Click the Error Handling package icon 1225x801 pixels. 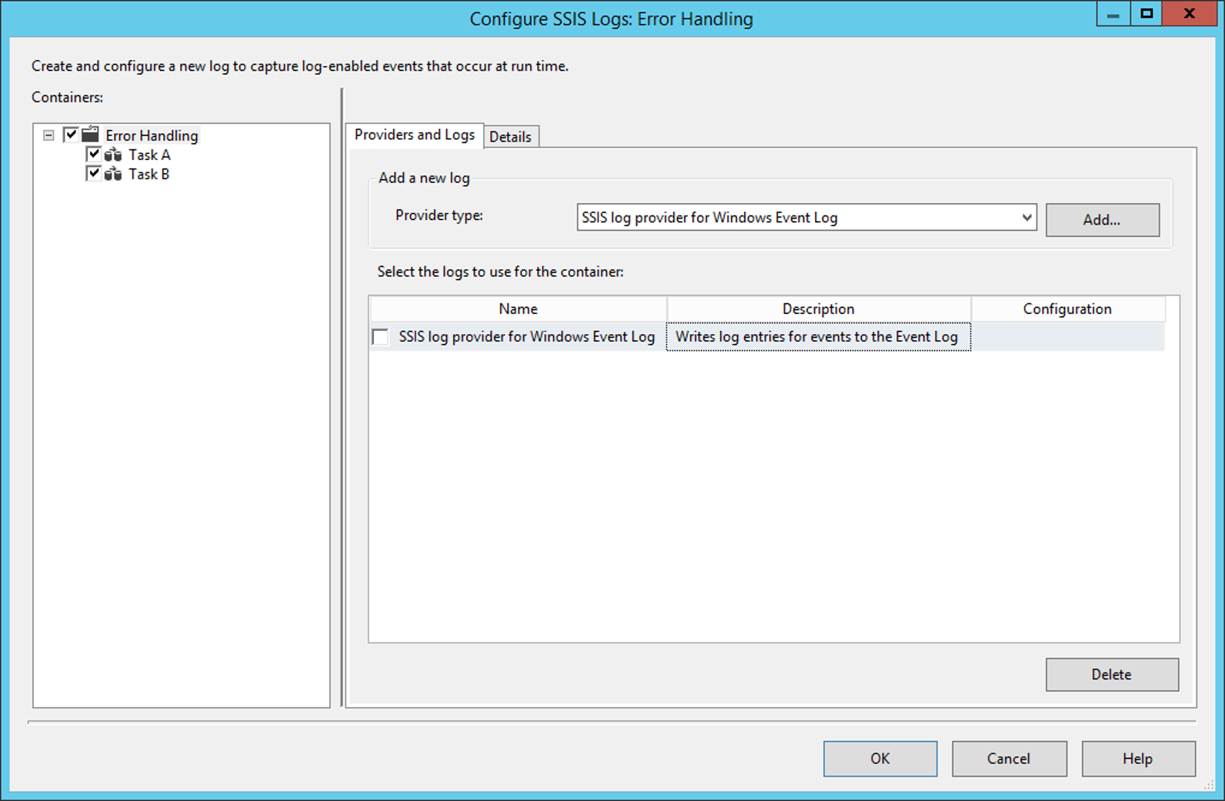click(90, 135)
